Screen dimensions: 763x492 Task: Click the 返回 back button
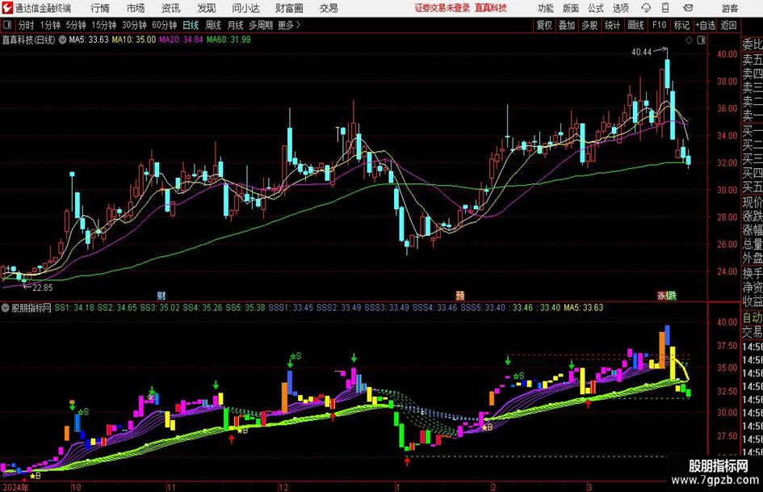tap(728, 25)
